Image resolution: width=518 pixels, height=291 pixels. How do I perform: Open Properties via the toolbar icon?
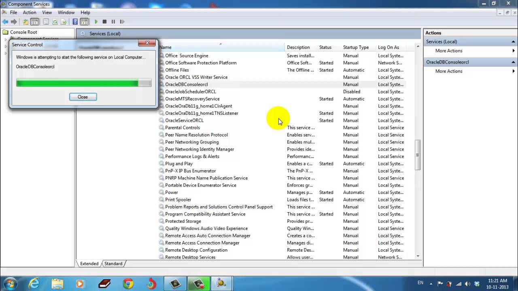[x=46, y=22]
